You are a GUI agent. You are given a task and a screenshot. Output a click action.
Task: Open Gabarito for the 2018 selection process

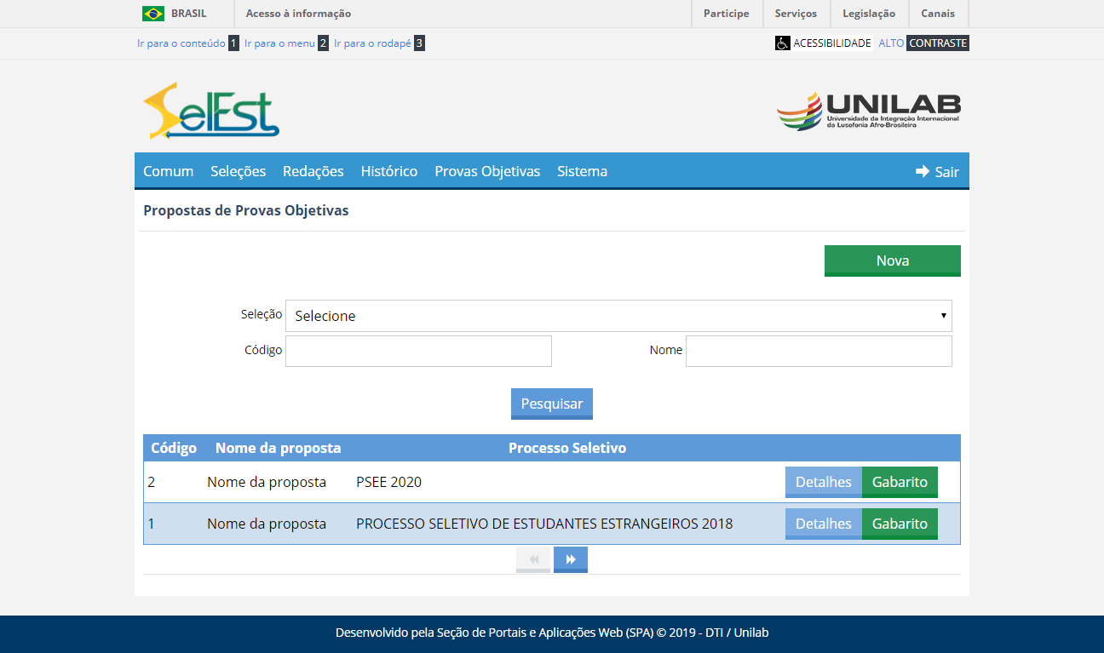tap(900, 524)
